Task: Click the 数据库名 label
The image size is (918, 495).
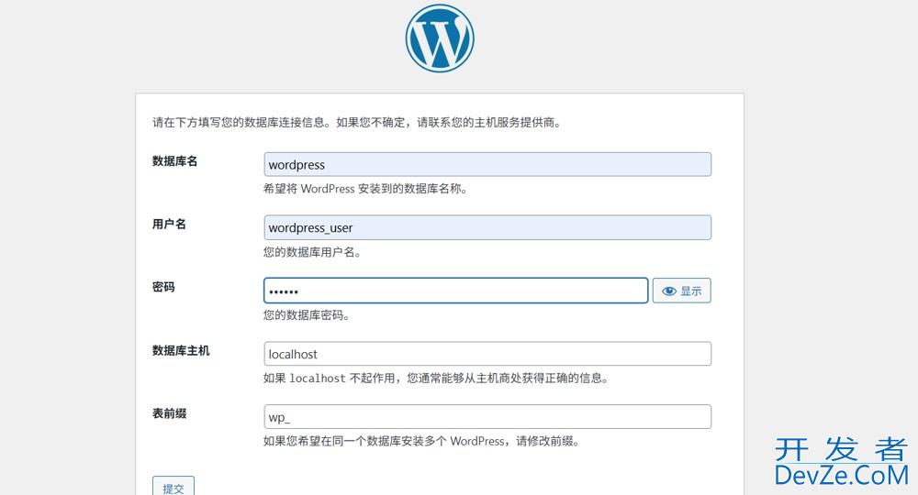Action: click(x=174, y=160)
